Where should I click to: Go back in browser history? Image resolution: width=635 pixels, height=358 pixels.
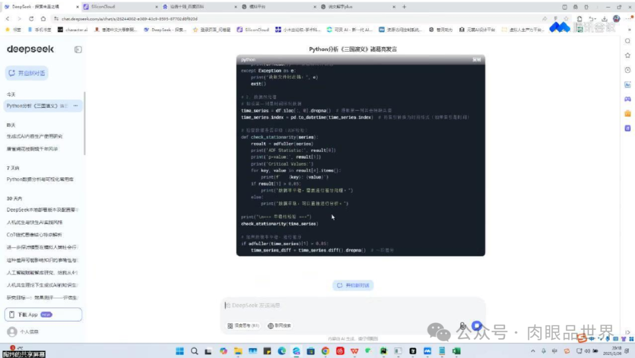coord(8,19)
